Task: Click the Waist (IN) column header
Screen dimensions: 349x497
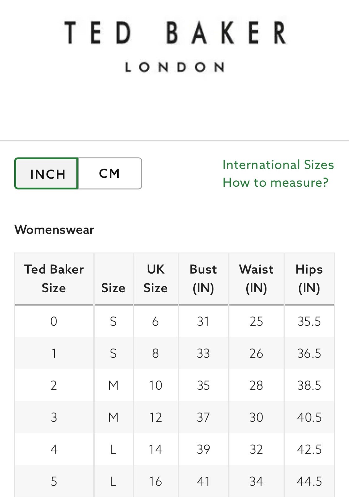Action: click(x=256, y=279)
